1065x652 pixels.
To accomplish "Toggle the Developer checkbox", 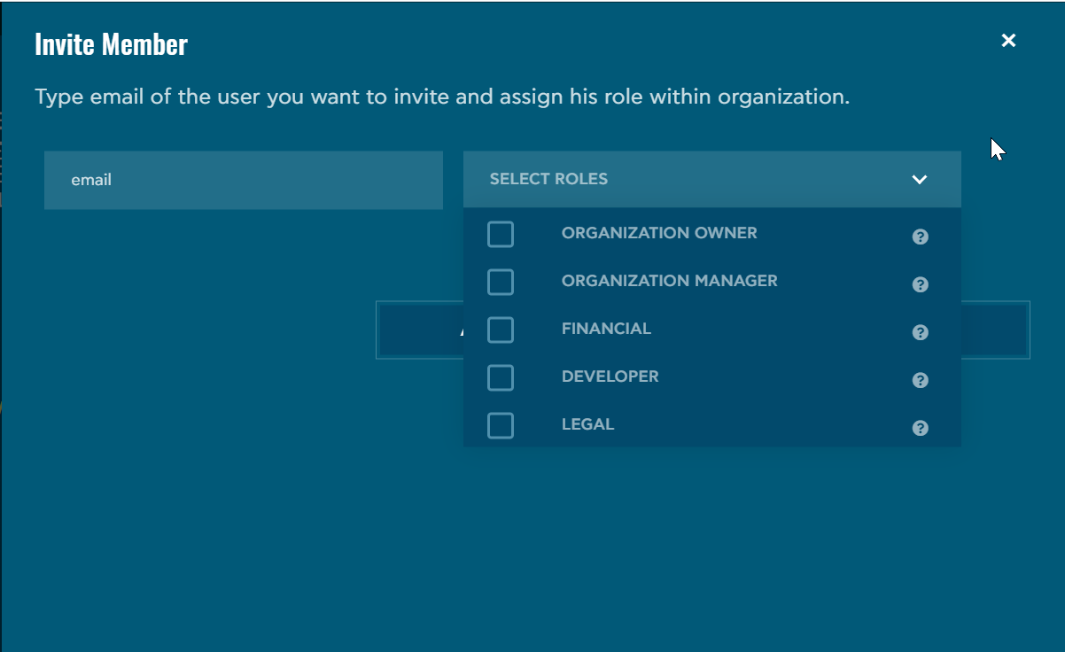I will (x=501, y=378).
